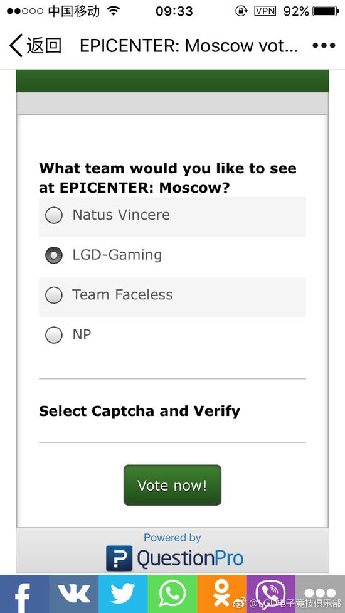The height and width of the screenshot is (613, 345).
Task: Open the three-dot menu in the title bar
Action: [324, 46]
